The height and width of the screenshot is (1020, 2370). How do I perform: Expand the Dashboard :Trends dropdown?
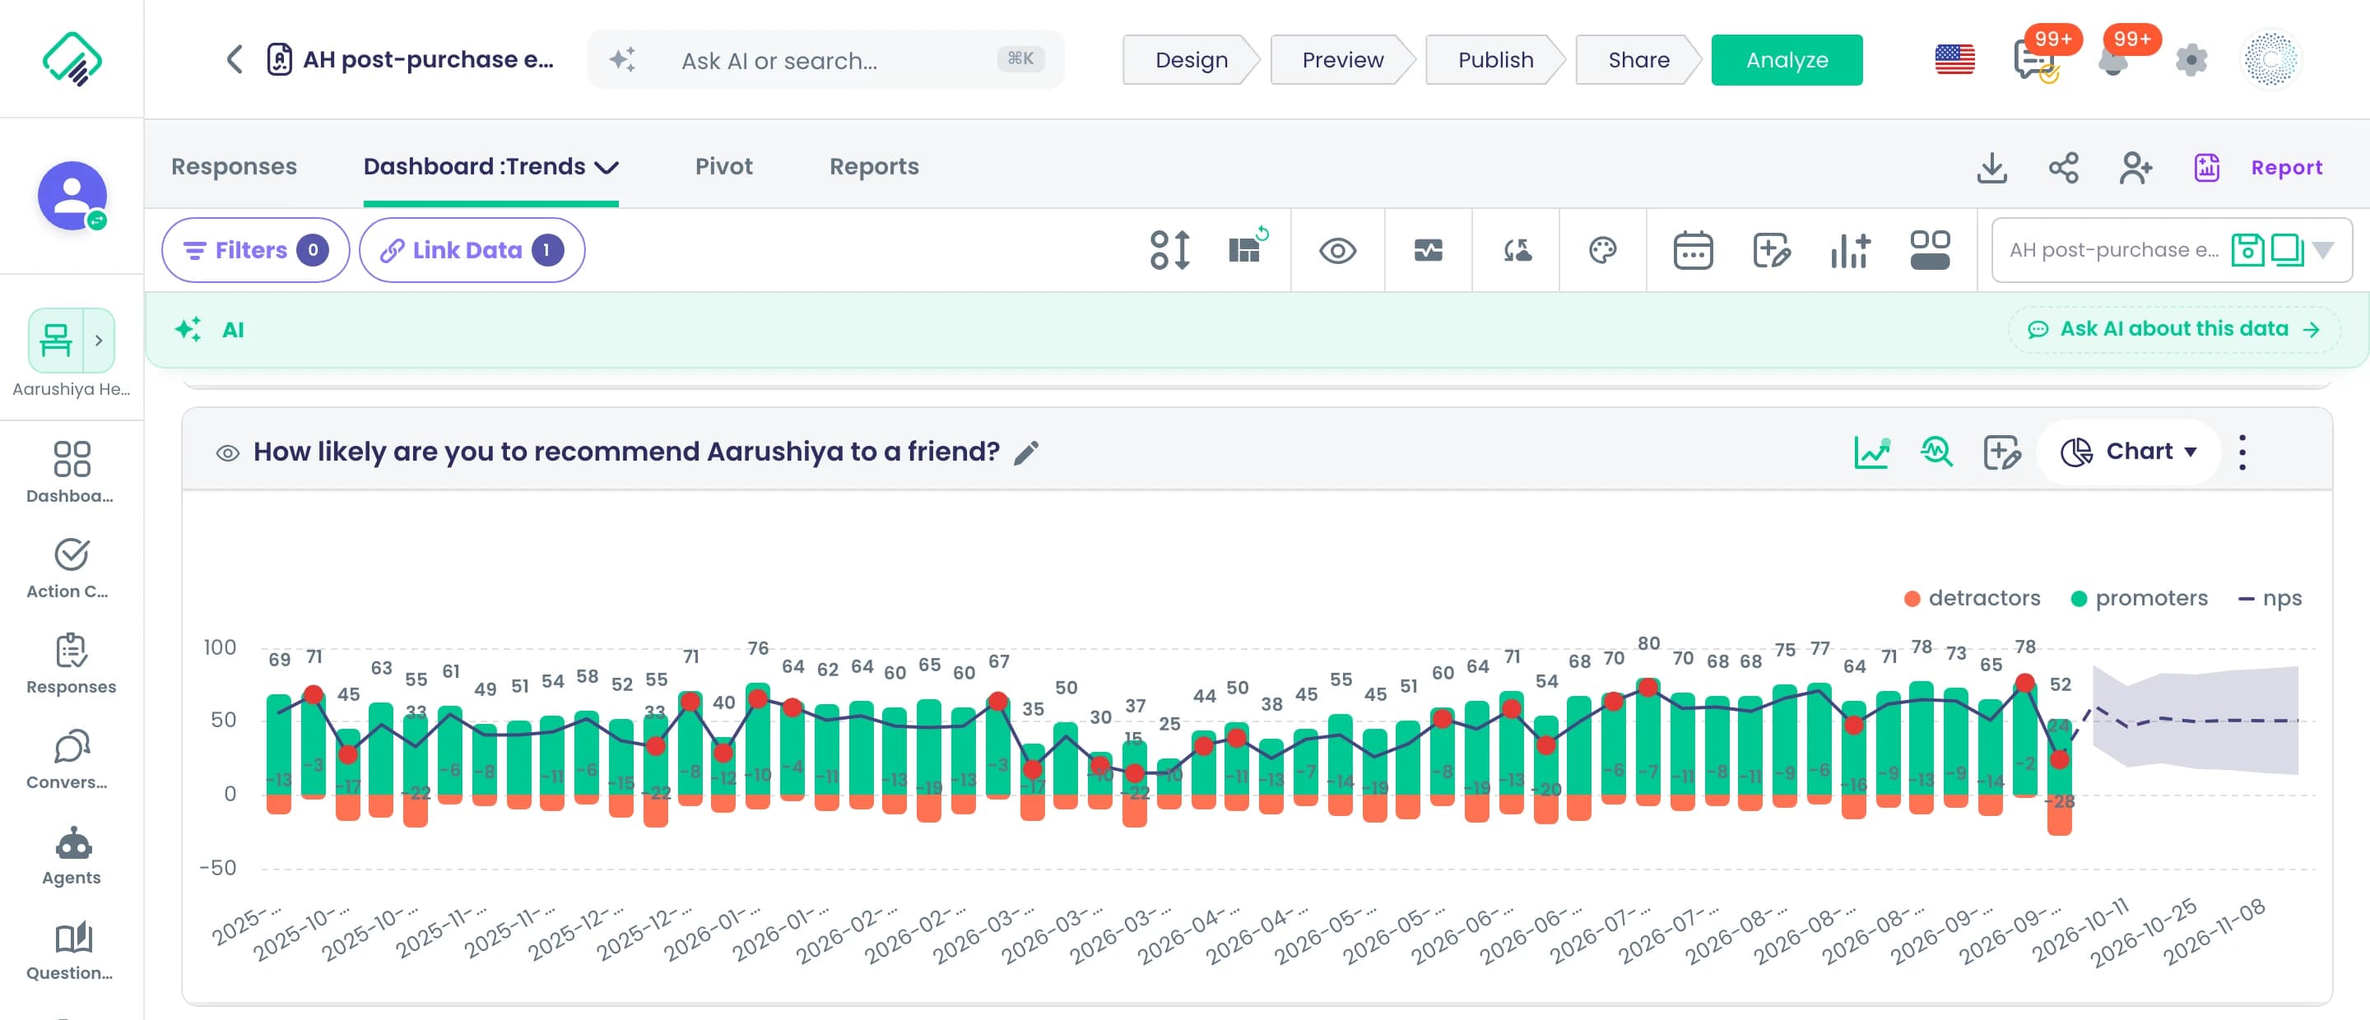coord(606,167)
